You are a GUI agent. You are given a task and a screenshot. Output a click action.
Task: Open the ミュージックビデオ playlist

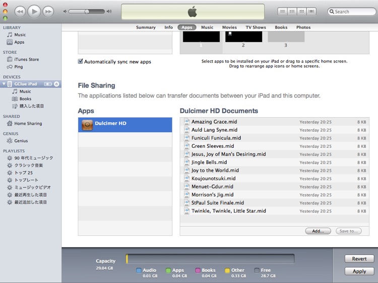[x=31, y=187]
